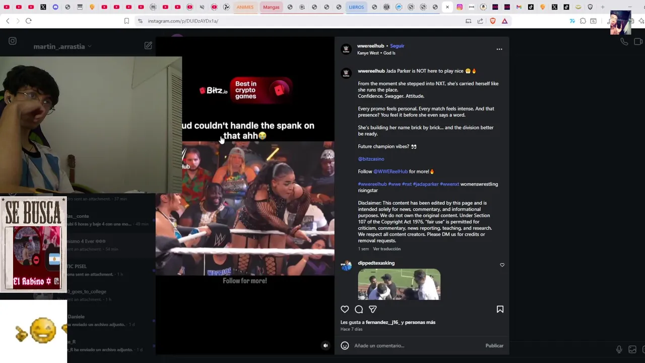
Task: Open the Amazon tab
Action: pos(483,7)
